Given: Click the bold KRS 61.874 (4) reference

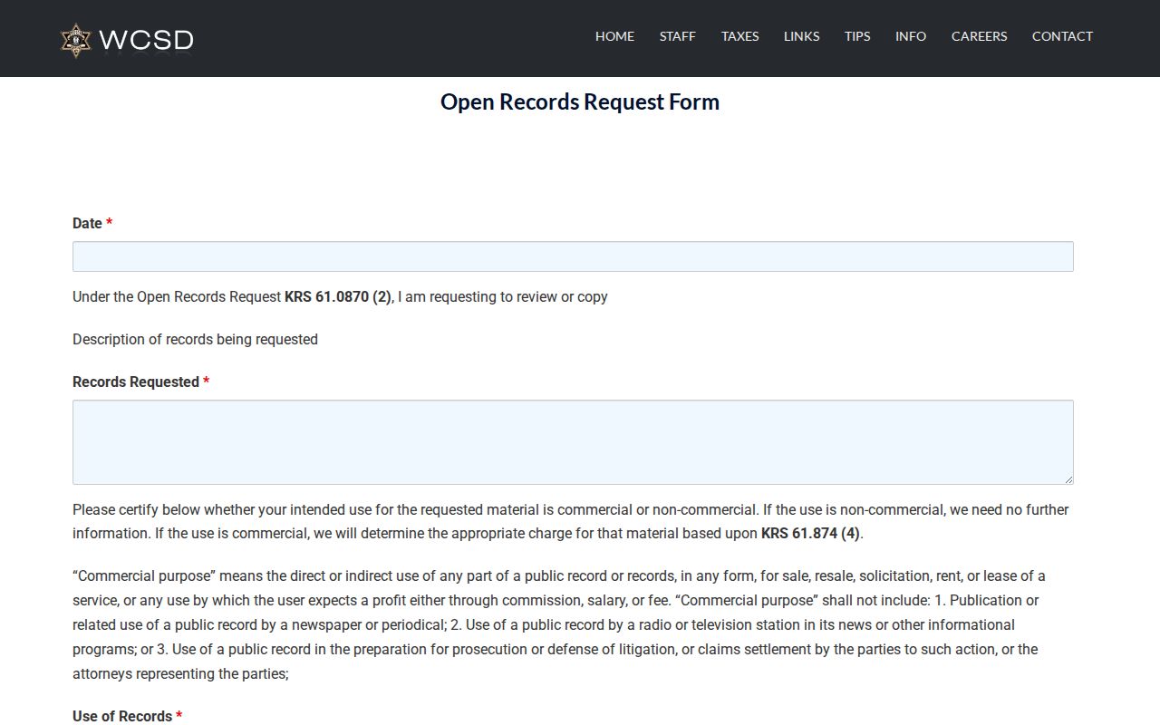Looking at the screenshot, I should tap(810, 533).
